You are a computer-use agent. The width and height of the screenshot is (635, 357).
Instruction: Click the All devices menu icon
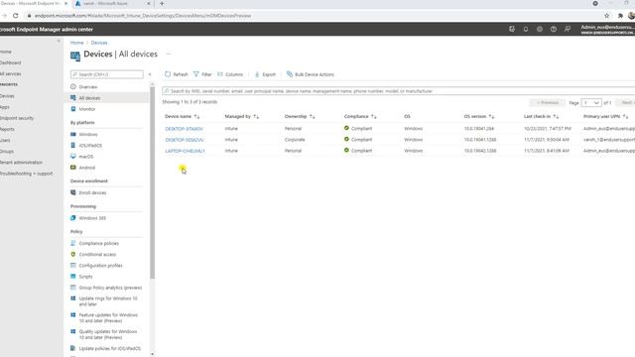coord(73,97)
